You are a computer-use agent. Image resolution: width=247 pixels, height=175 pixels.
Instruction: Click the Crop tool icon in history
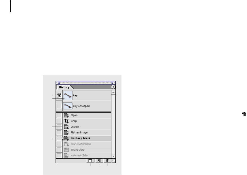[66, 121]
